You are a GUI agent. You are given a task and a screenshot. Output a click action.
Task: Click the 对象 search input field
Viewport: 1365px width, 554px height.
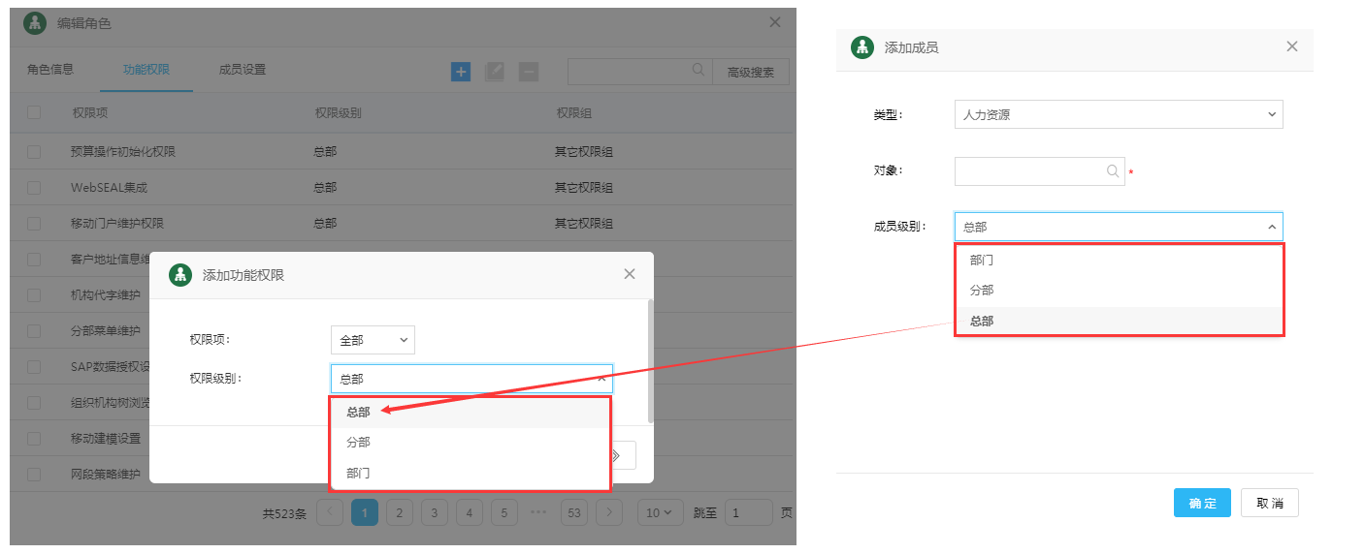[1028, 171]
